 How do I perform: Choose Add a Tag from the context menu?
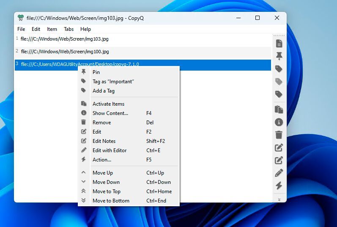pyautogui.click(x=104, y=91)
